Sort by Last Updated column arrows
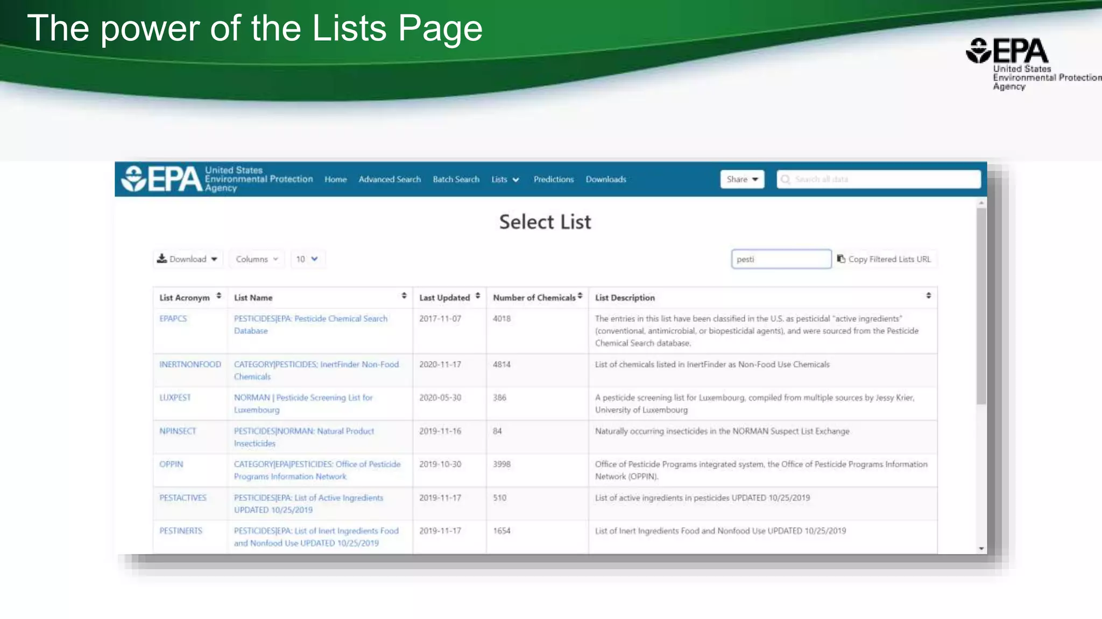This screenshot has height=619, width=1102. [477, 296]
